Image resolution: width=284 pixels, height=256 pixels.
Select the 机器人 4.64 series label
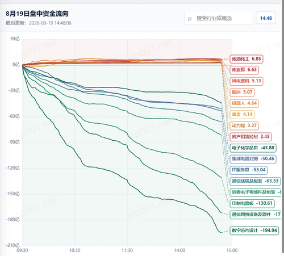click(x=244, y=103)
